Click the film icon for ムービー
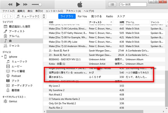 8,66
